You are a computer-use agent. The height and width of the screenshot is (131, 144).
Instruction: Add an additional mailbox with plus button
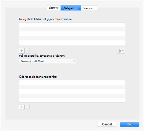tap(22, 107)
